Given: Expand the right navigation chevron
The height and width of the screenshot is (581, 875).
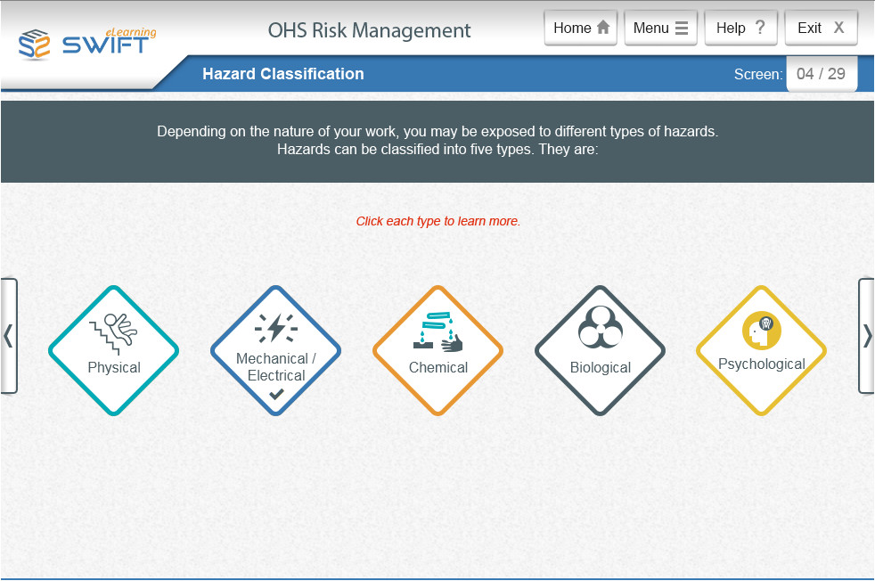Looking at the screenshot, I should point(866,336).
